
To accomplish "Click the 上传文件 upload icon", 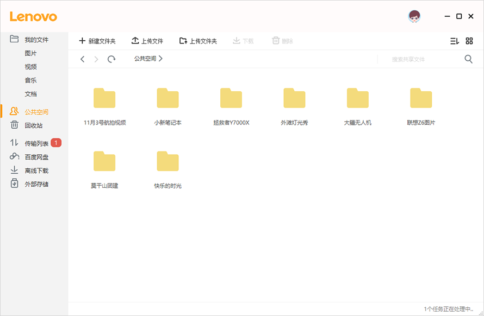I will click(135, 40).
